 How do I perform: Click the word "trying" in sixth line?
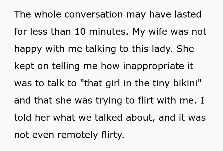(109, 101)
